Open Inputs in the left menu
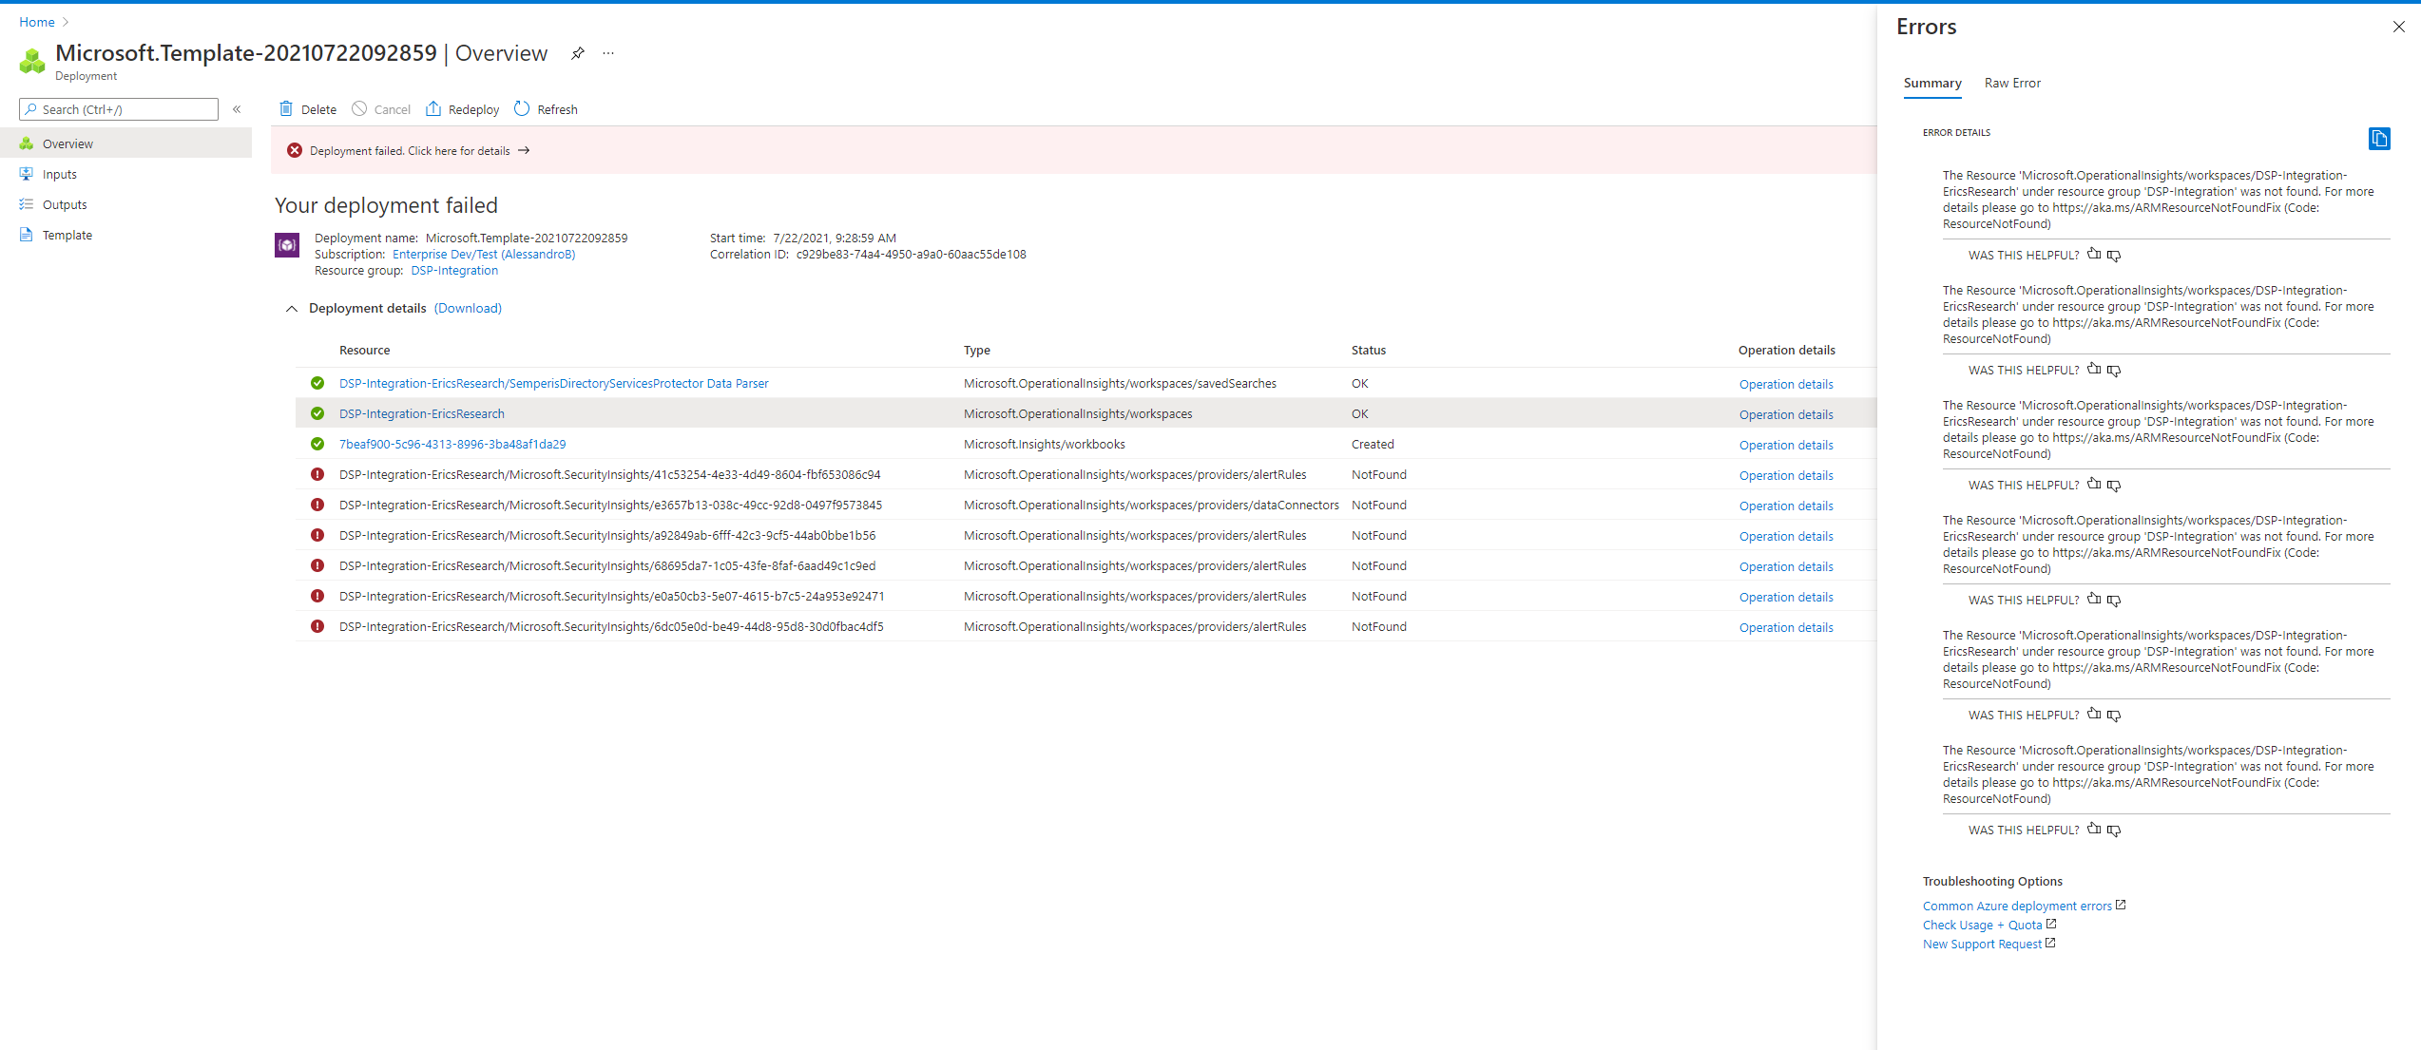2421x1050 pixels. 125,174
